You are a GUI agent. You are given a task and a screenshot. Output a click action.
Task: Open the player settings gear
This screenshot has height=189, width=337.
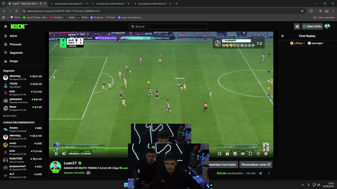(266, 154)
